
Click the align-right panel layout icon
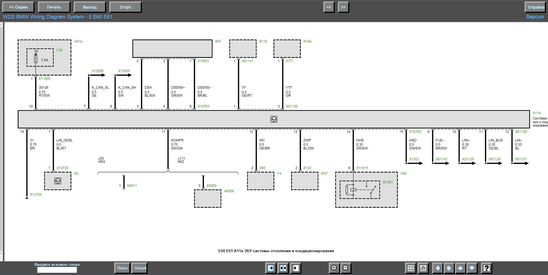[x=271, y=268]
